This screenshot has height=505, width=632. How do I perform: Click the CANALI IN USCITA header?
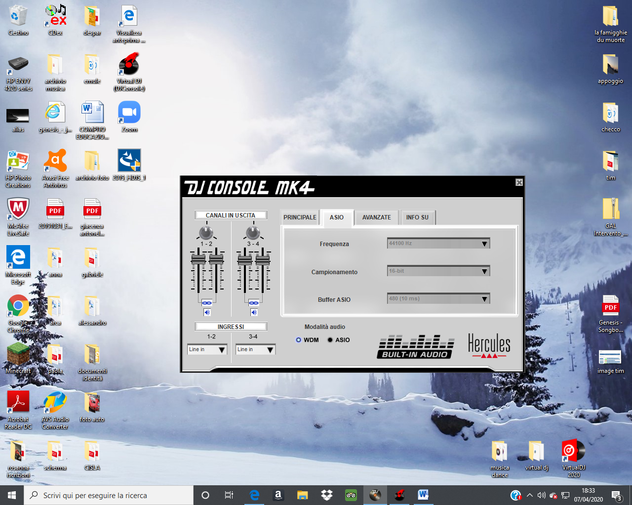(x=231, y=215)
